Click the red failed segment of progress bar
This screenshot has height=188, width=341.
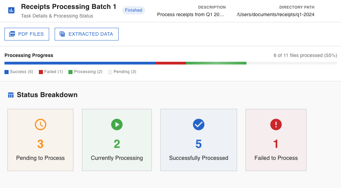click(x=171, y=63)
